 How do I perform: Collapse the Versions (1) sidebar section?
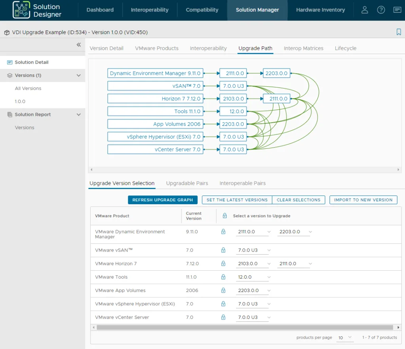point(79,76)
